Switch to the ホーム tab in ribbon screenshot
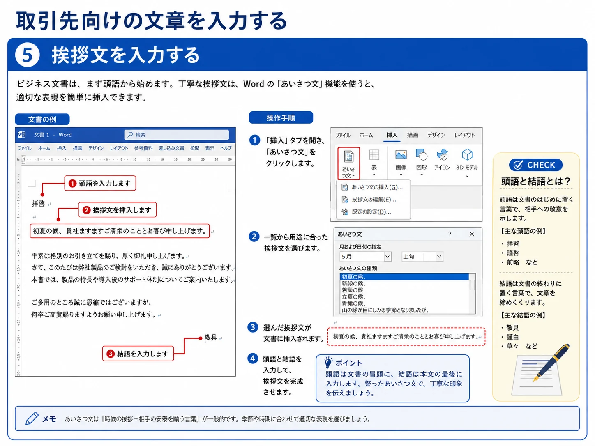Screen dimensions: 595x446 click(366, 135)
